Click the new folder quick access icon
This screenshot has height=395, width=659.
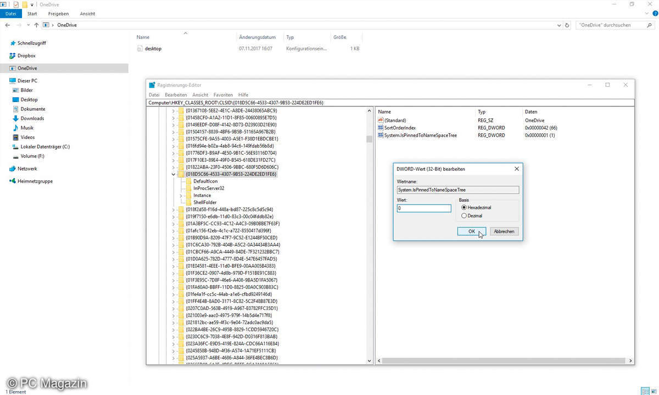pos(24,4)
